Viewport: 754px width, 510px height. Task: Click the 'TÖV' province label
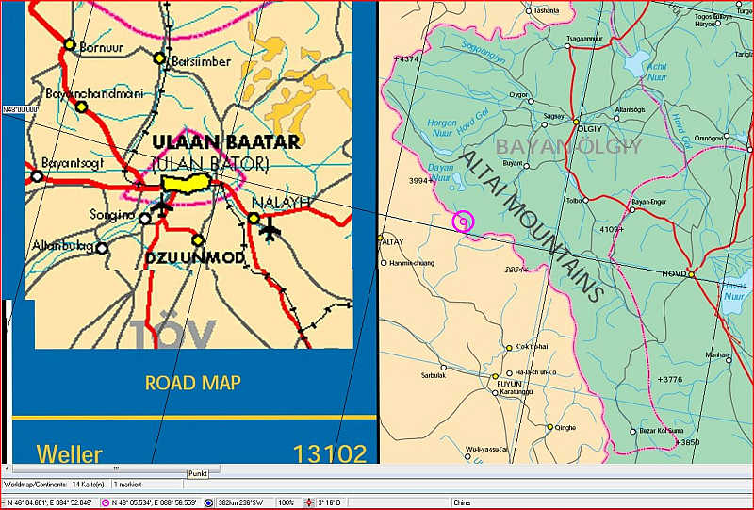click(173, 331)
